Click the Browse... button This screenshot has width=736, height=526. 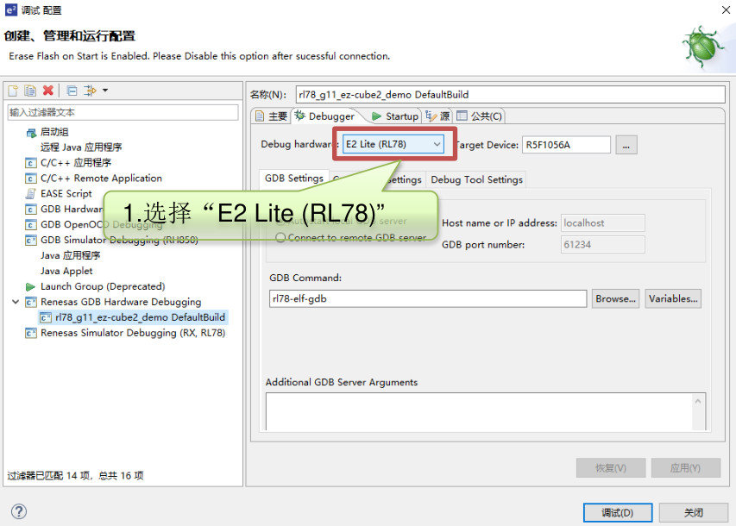(x=615, y=299)
